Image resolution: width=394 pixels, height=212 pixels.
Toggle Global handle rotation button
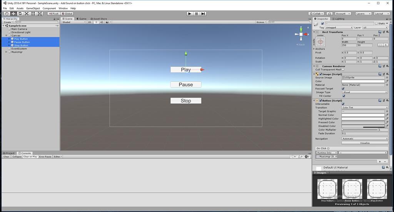click(67, 13)
